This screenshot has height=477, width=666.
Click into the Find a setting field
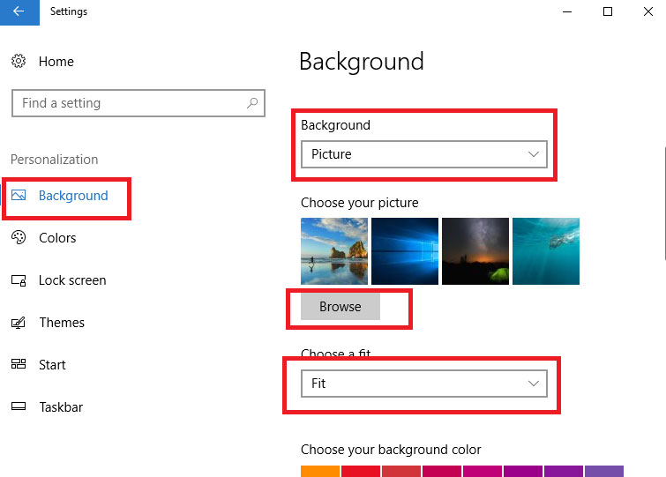128,103
